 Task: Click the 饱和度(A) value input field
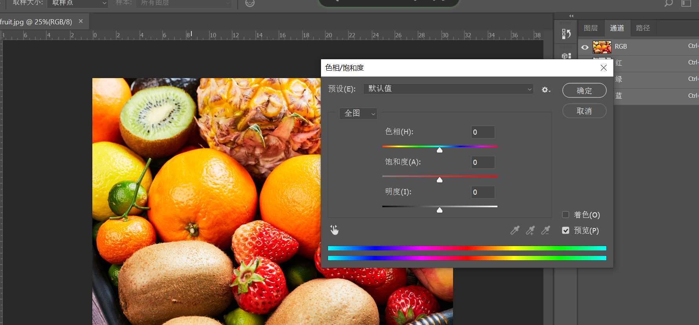pyautogui.click(x=483, y=162)
